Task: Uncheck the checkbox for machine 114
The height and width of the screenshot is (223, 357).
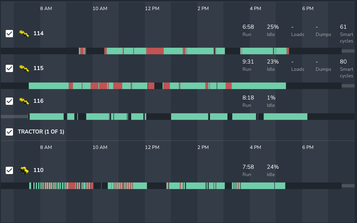Action: [x=9, y=34]
